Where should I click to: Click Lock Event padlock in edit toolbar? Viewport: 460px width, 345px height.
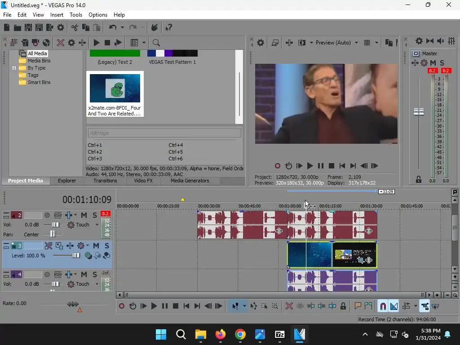coord(343,306)
